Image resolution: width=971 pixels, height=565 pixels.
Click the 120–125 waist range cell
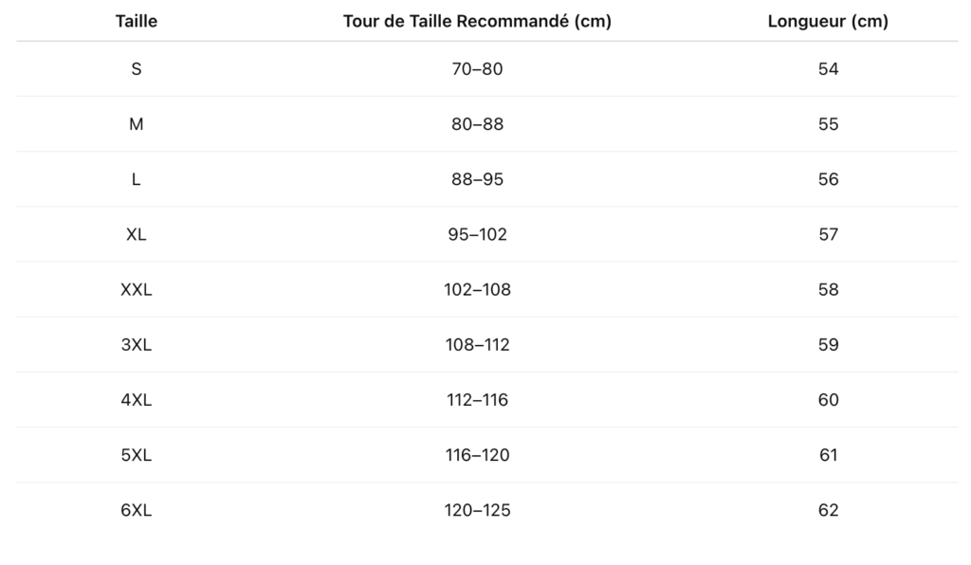point(477,510)
